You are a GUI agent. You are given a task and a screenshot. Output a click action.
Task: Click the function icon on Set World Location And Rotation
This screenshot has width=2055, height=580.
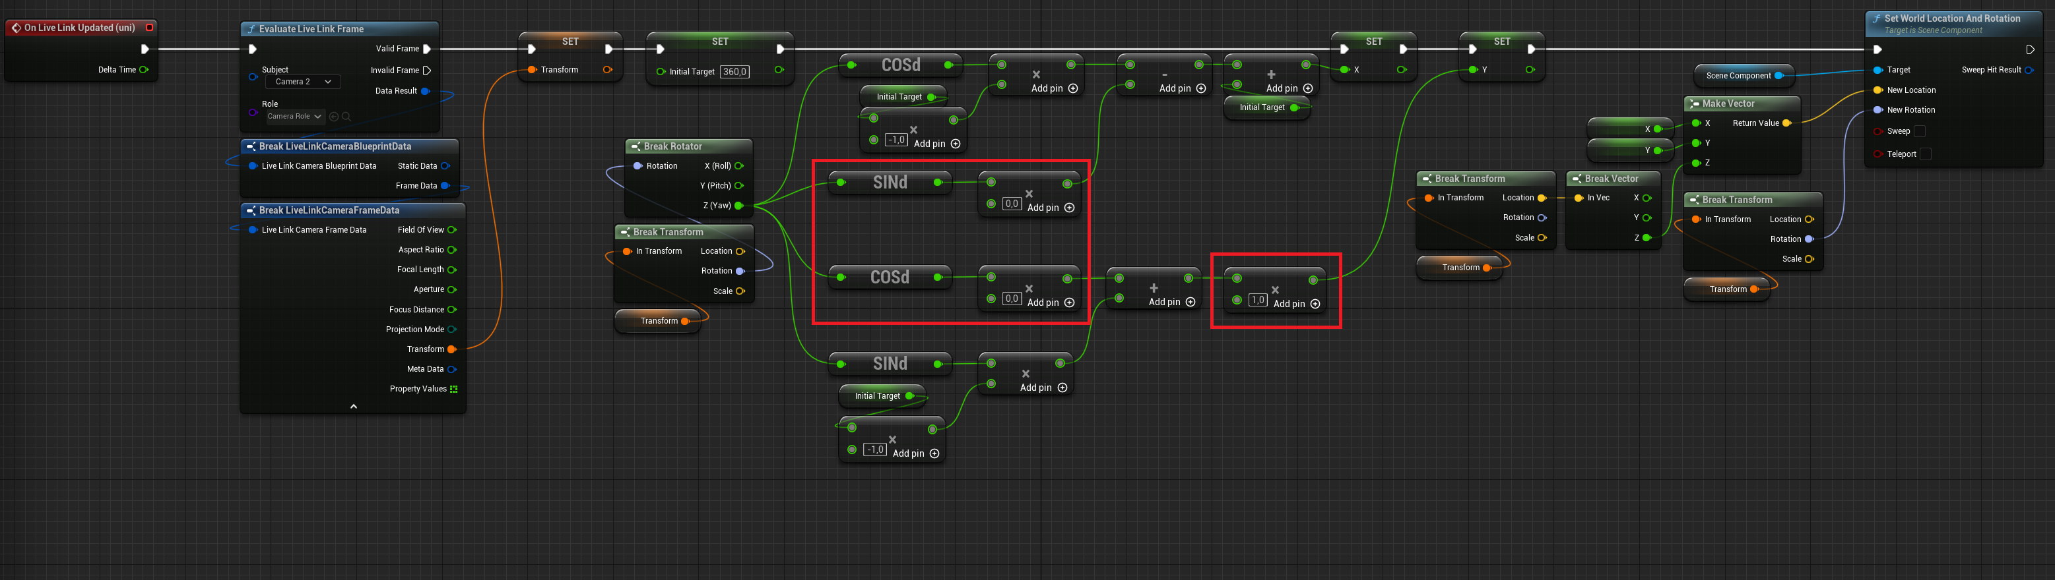1876,19
